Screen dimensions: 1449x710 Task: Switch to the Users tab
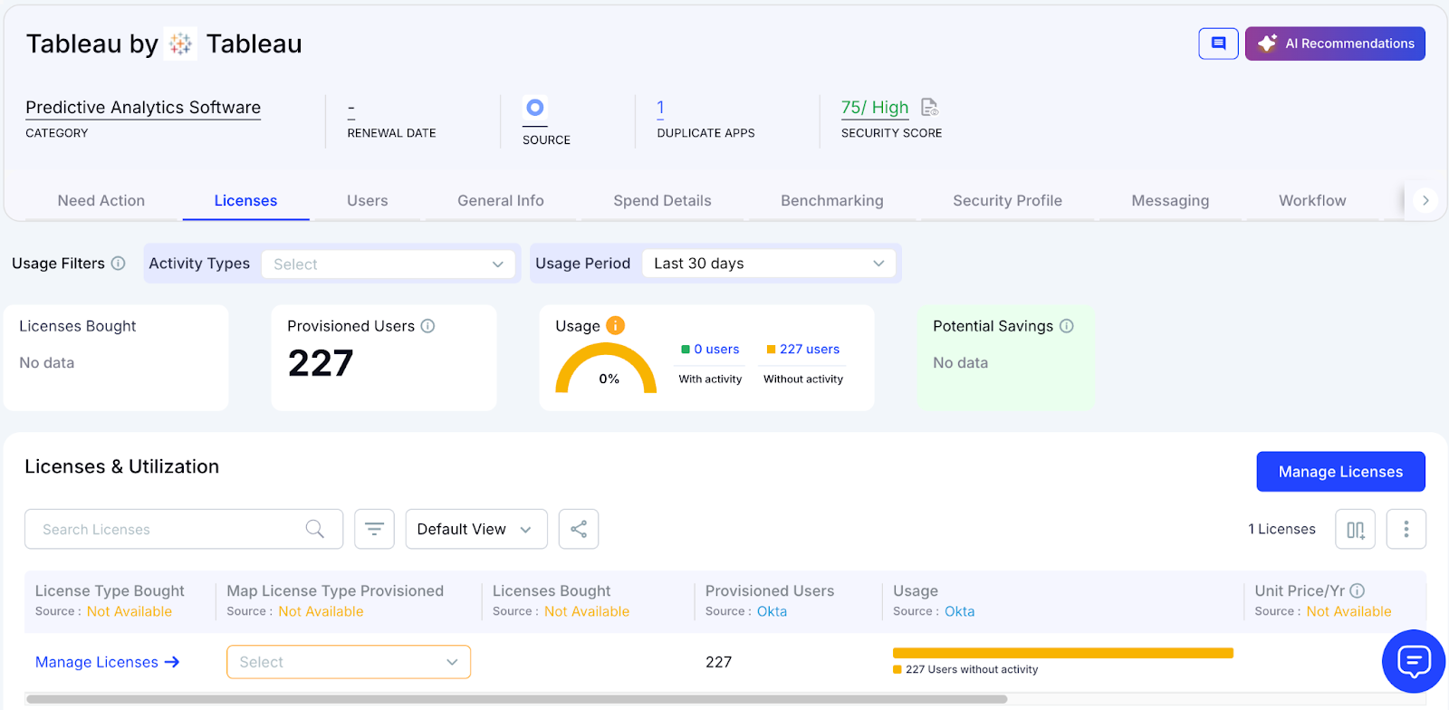(x=368, y=201)
